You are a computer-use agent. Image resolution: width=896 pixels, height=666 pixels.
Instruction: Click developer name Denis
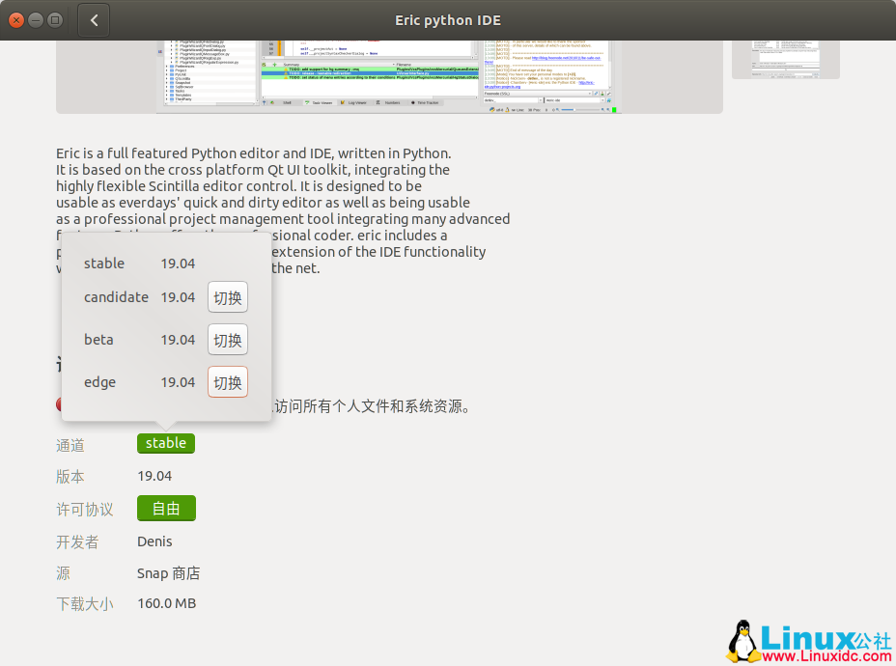(x=154, y=541)
